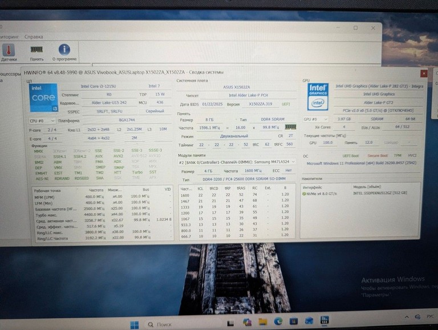Click the TPM indicator

(398, 155)
